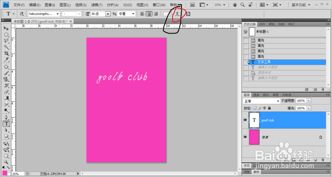The height and width of the screenshot is (177, 332).
Task: Open 基本功能 workspace switcher
Action: (x=300, y=5)
